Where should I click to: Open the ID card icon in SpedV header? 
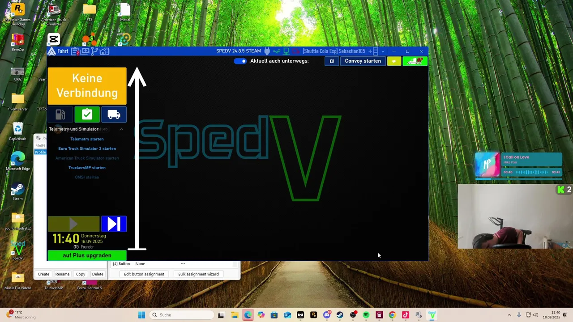pyautogui.click(x=85, y=51)
